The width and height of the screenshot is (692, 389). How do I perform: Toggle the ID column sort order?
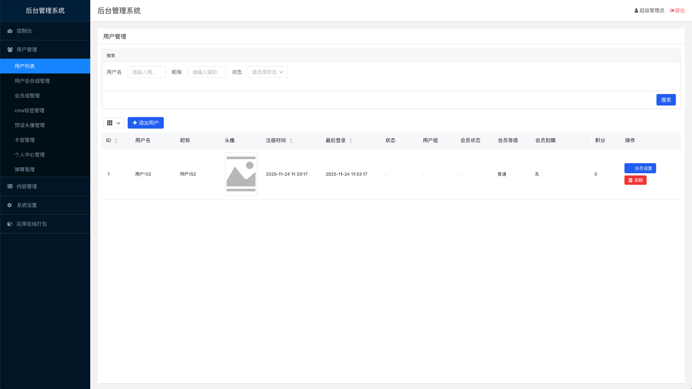pos(116,140)
